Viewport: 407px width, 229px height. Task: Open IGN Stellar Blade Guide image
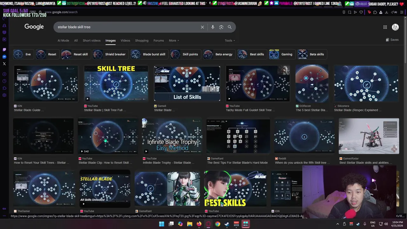[46, 84]
